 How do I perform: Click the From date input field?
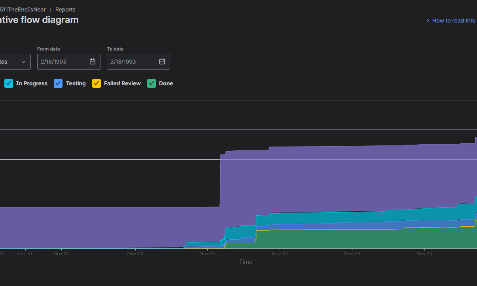(69, 62)
